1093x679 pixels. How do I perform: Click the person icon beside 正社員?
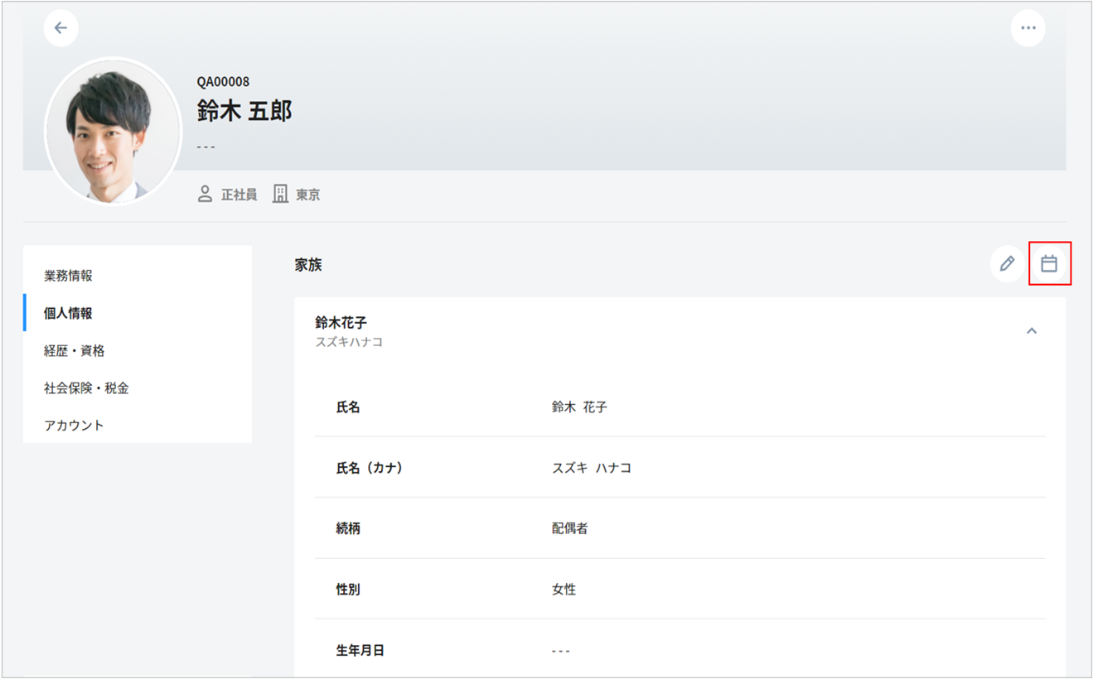click(205, 195)
